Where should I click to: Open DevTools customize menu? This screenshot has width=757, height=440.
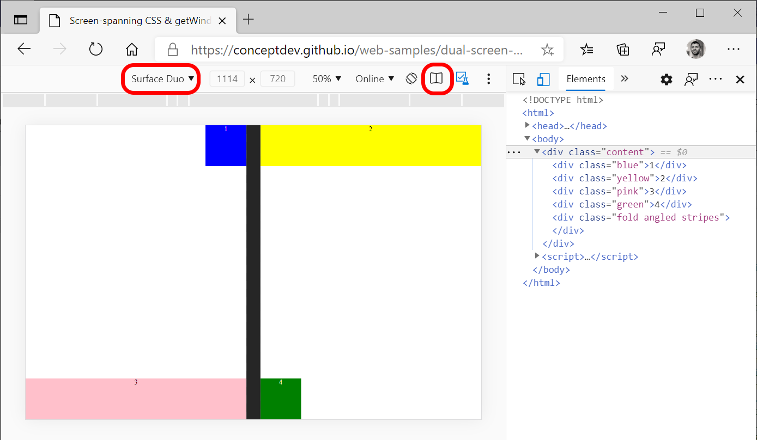pyautogui.click(x=716, y=80)
